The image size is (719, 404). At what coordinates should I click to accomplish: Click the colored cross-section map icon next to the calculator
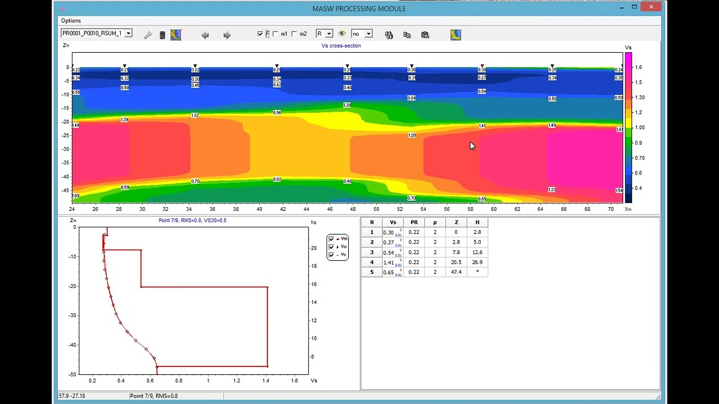pos(176,35)
